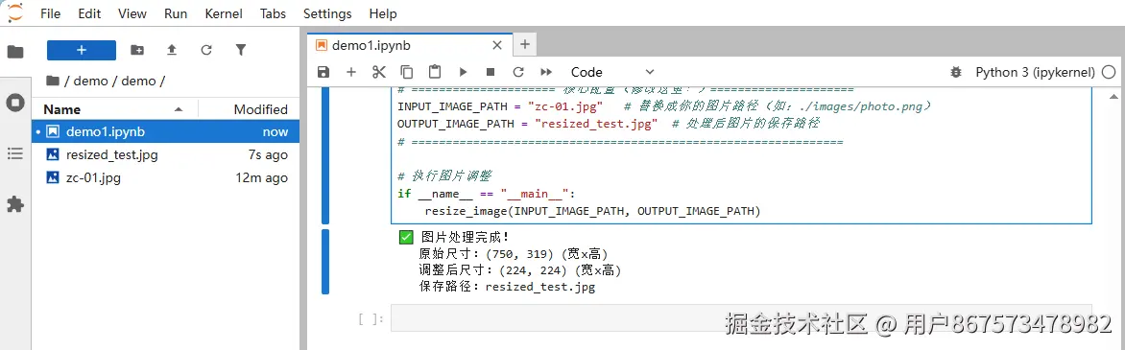Click the modified time '12m ago'

(262, 177)
